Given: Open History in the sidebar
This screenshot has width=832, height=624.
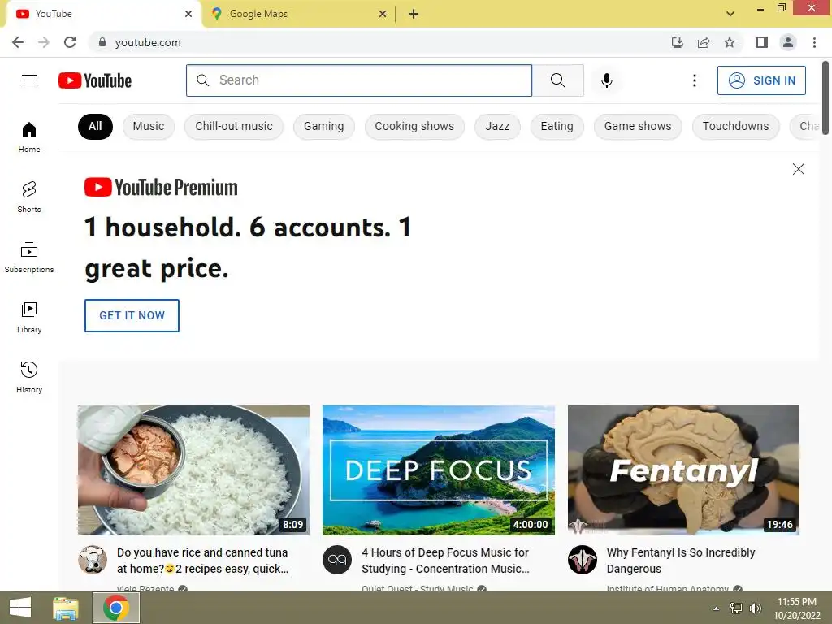Looking at the screenshot, I should pos(29,377).
